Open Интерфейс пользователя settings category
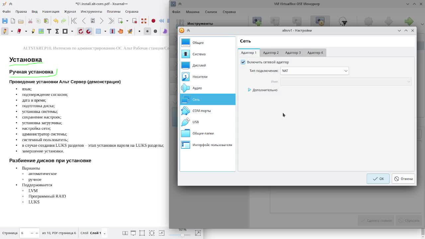The width and height of the screenshot is (425, 239). (208, 145)
